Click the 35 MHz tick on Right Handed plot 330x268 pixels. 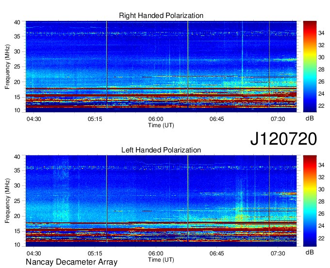[x=17, y=36]
